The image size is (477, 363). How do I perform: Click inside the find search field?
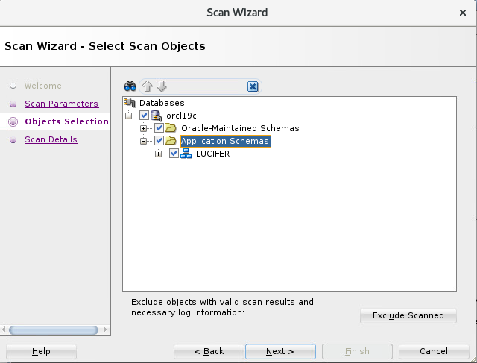pos(207,86)
